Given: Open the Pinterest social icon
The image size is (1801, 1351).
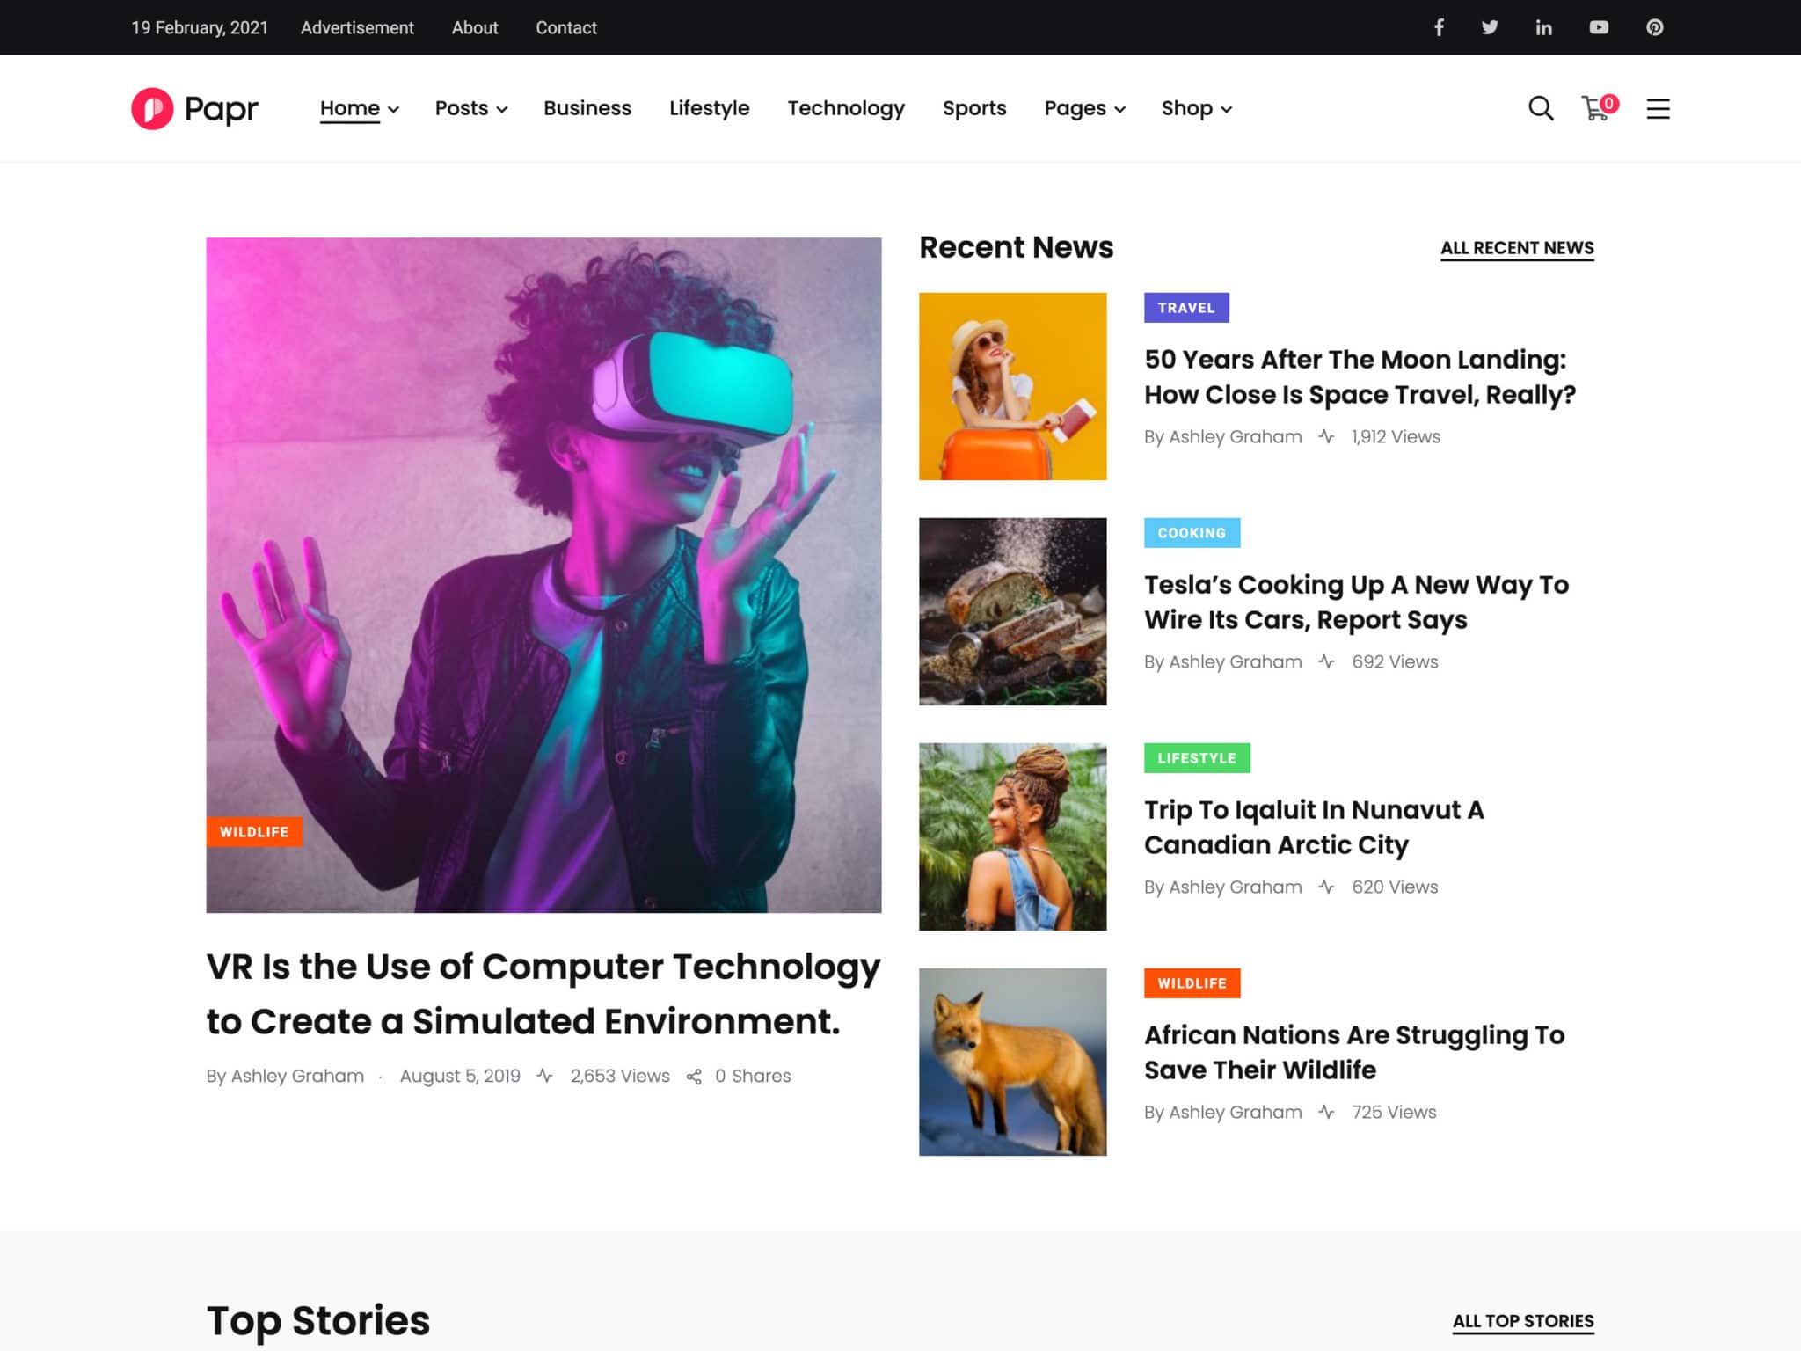Looking at the screenshot, I should click(x=1654, y=27).
